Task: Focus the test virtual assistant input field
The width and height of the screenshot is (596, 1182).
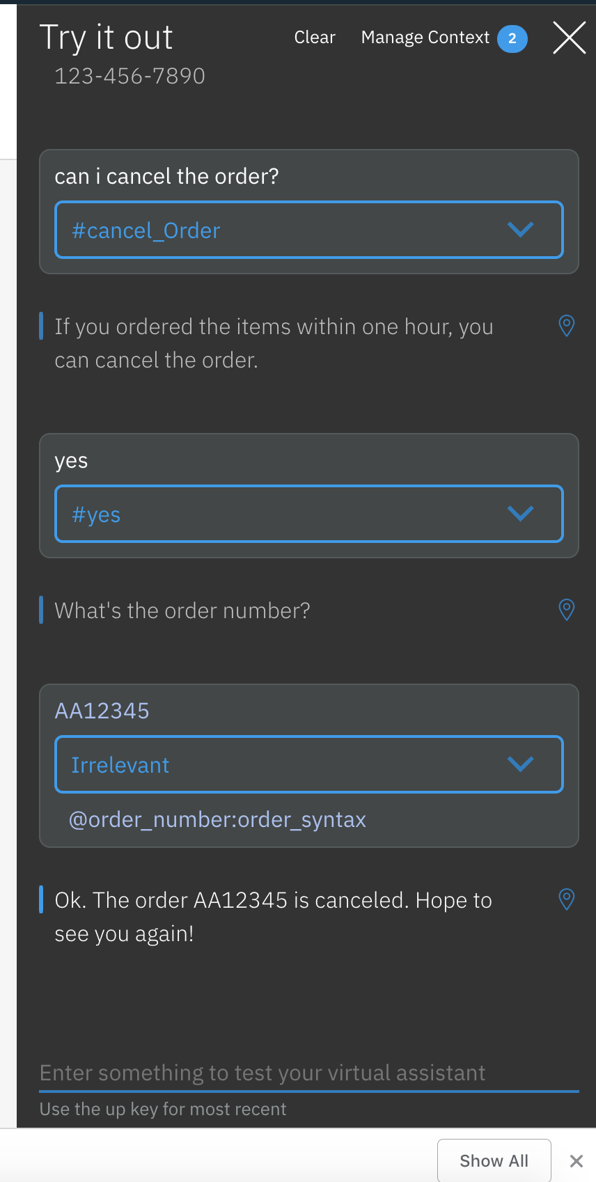Action: (309, 1073)
